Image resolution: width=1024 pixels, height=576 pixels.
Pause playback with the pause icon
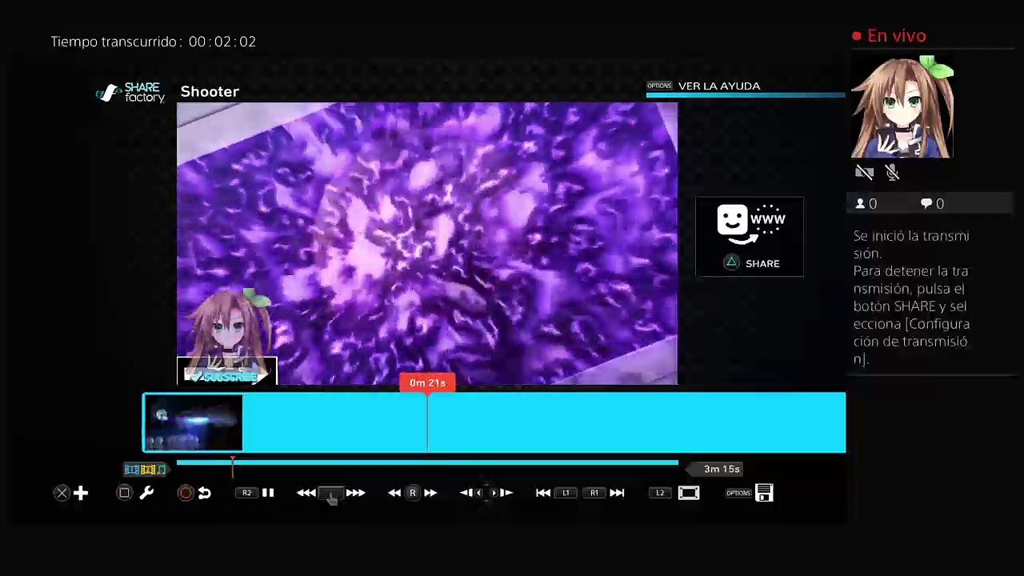[x=268, y=493]
